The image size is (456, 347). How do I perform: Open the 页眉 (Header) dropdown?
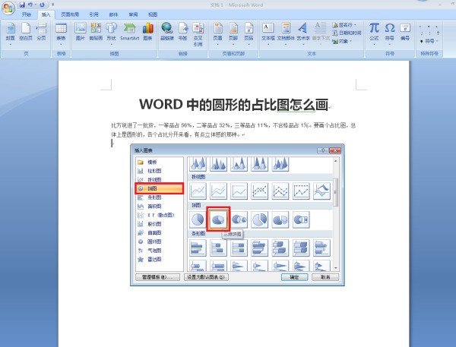coord(218,33)
